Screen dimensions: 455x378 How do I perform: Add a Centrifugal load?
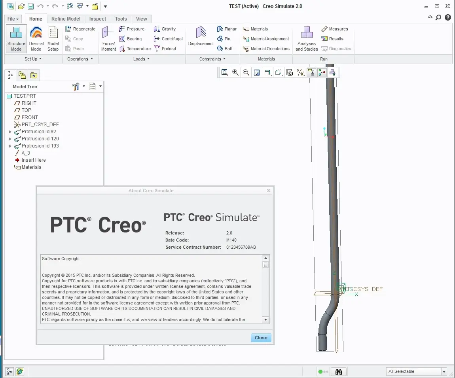click(x=168, y=39)
